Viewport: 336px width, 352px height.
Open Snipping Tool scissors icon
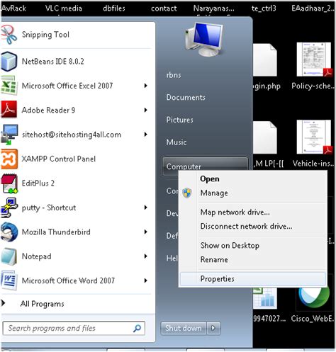[9, 35]
